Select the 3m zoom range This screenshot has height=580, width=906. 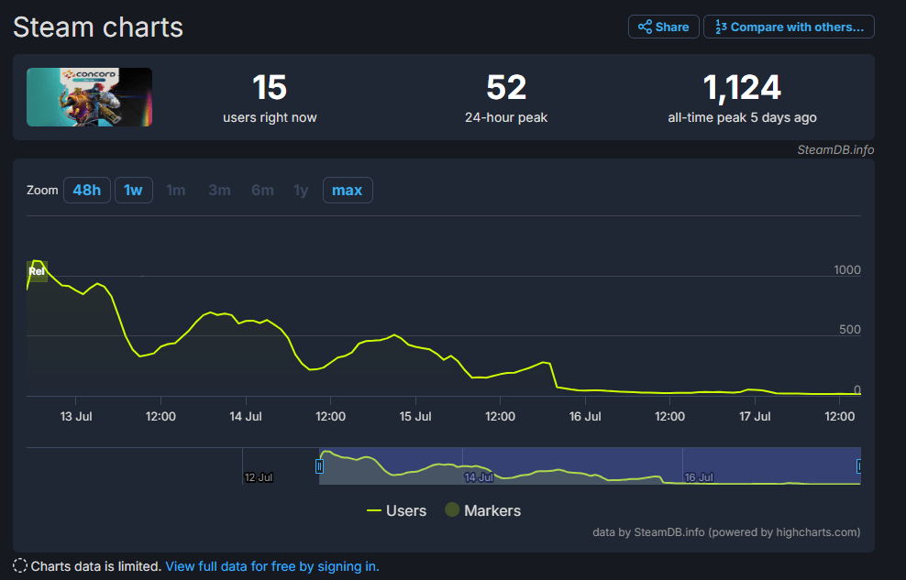[219, 190]
